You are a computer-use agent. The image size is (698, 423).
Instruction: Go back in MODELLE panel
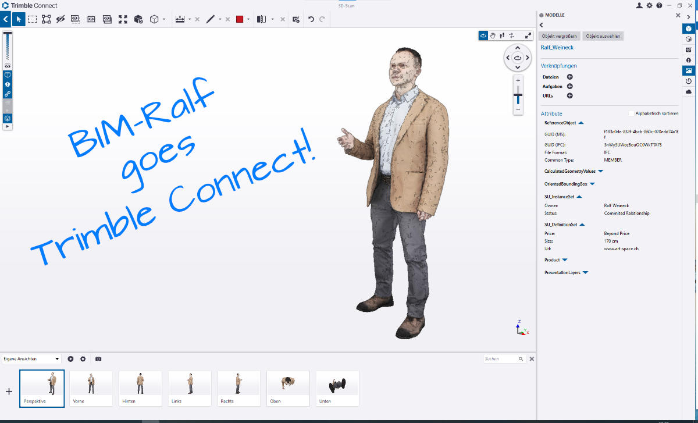542,25
